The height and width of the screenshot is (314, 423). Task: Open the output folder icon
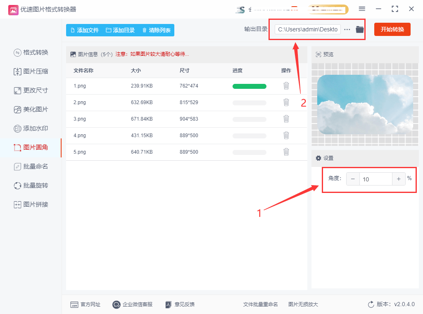point(360,29)
